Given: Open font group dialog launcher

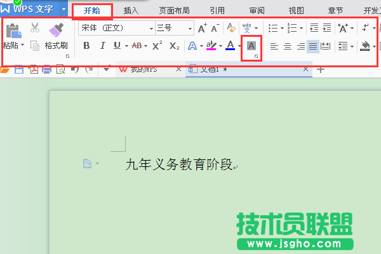Looking at the screenshot, I should (x=256, y=57).
